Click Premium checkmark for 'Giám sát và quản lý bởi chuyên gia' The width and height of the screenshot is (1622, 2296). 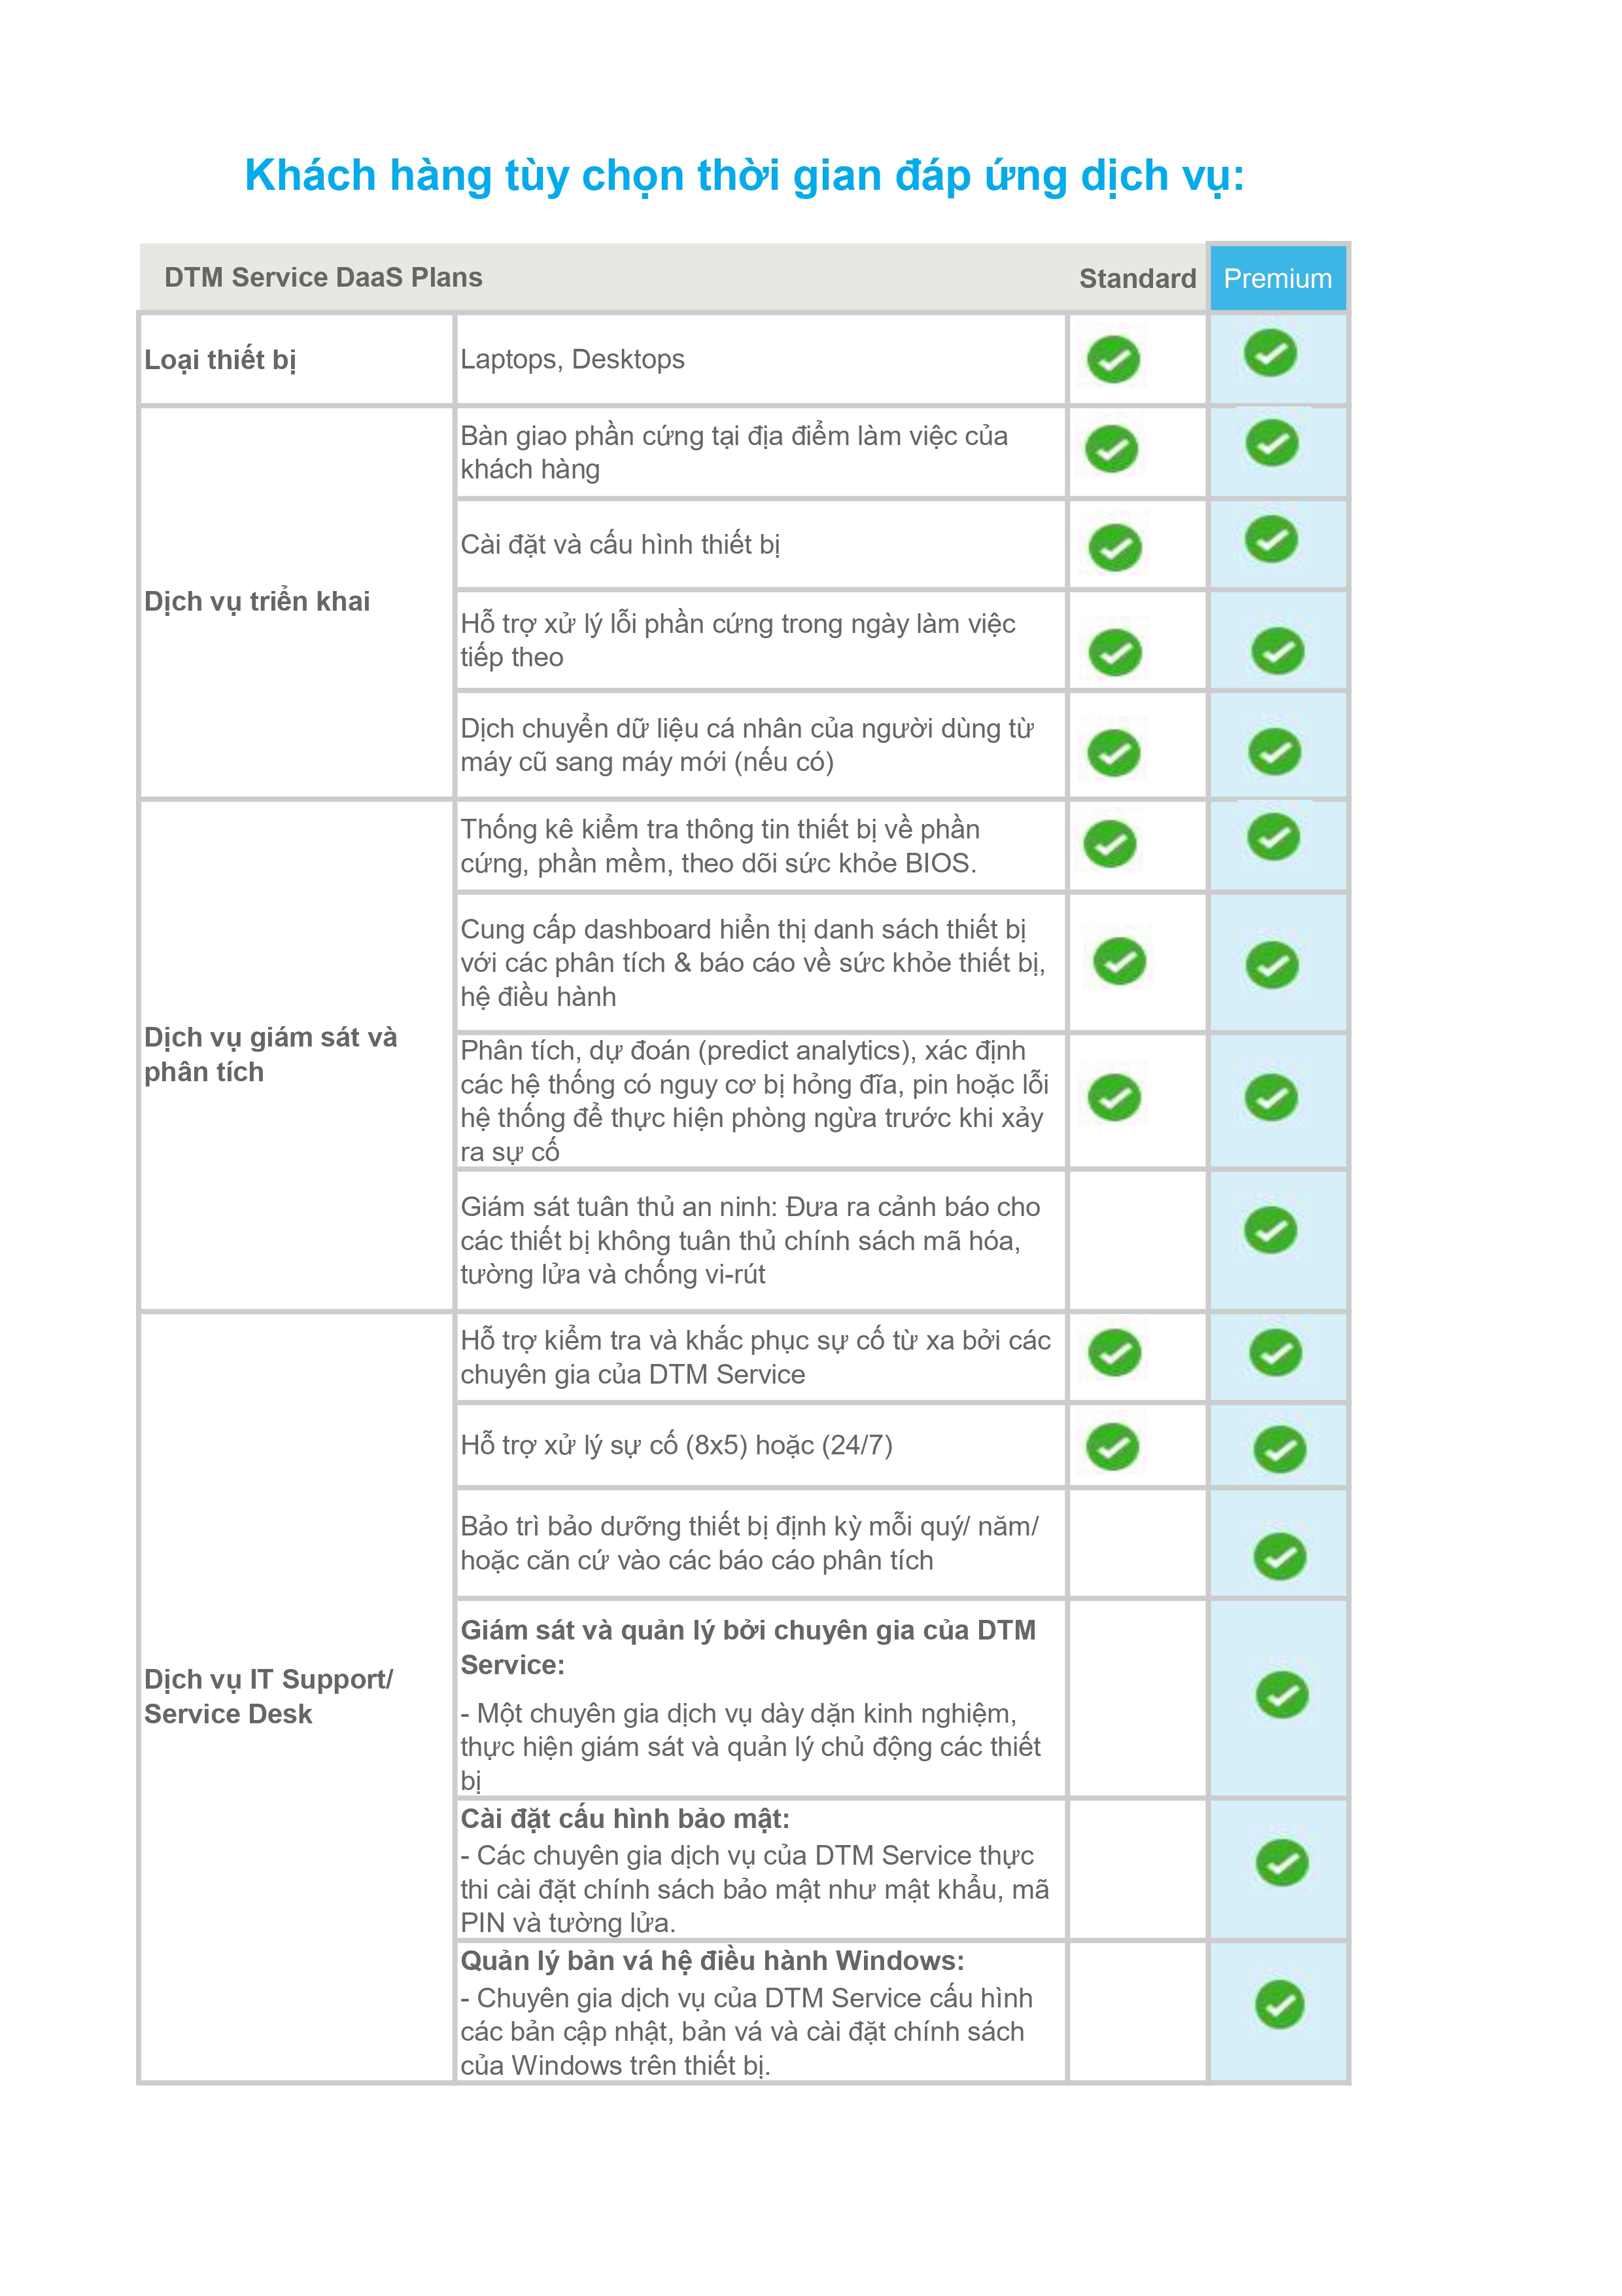[1281, 1694]
